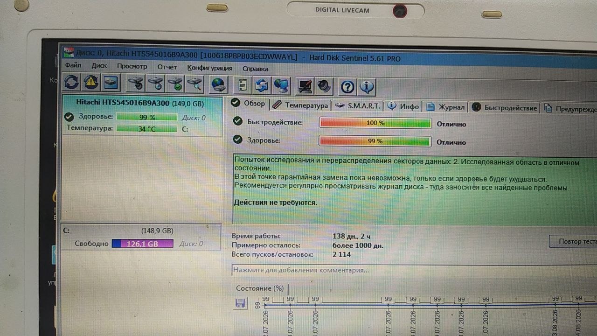Click the refresh disk information toolbar icon
Screen dimensions: 597x336
click(71, 83)
